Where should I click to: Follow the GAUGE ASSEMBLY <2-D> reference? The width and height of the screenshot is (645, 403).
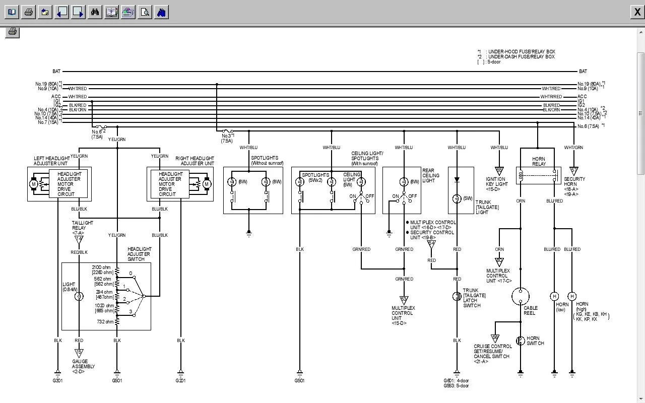pyautogui.click(x=83, y=366)
